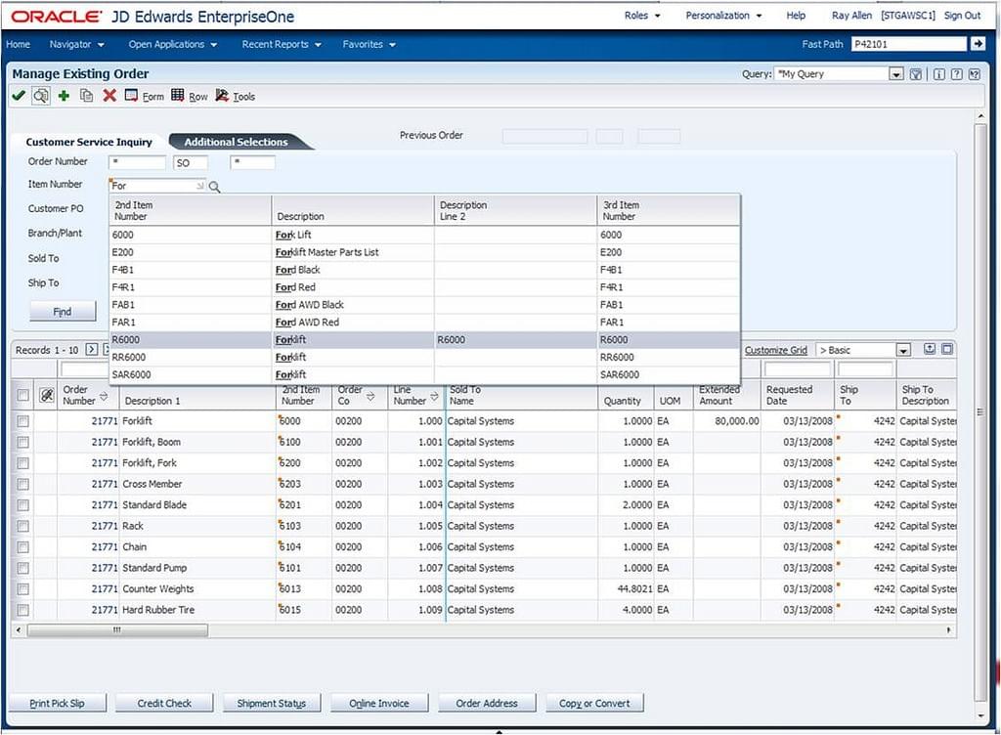This screenshot has width=1001, height=735.
Task: Click the query filter icon beside My Query
Action: point(916,74)
